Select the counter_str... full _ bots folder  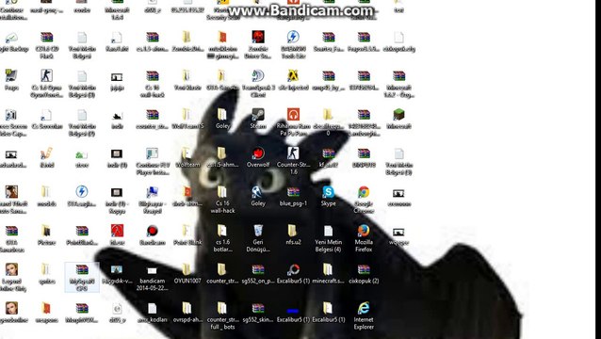[222, 315]
